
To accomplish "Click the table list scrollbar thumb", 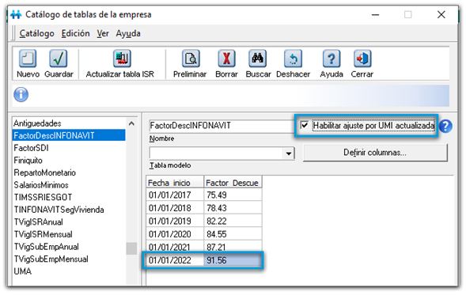I will click(131, 248).
